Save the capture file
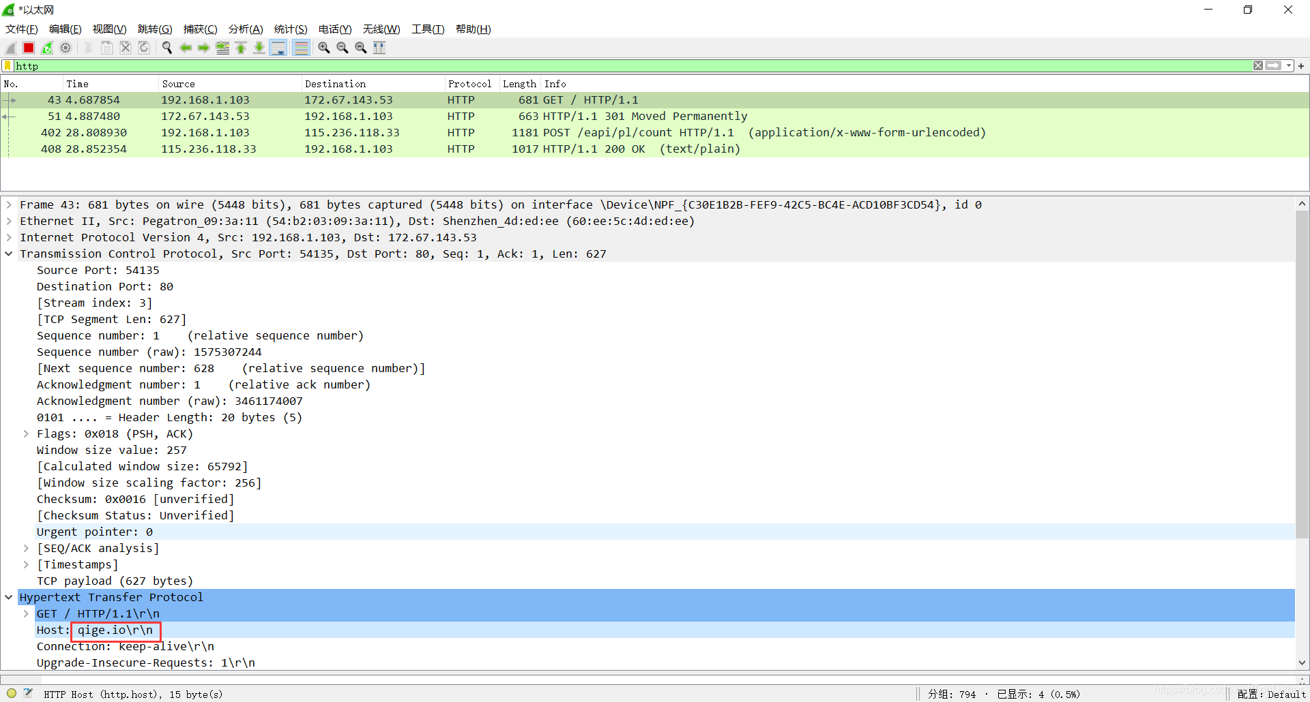The width and height of the screenshot is (1310, 702). point(107,48)
